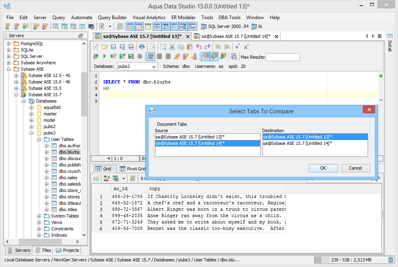
Task: Toggle the second highlighted window layout button in main toolbar
Action: coord(139,26)
